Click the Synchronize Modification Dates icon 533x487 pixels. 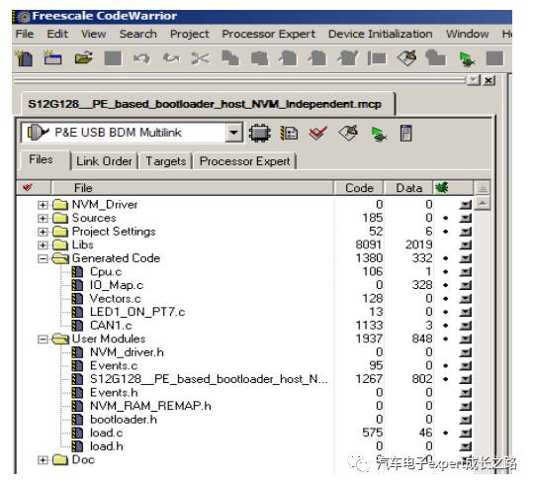pyautogui.click(x=289, y=133)
